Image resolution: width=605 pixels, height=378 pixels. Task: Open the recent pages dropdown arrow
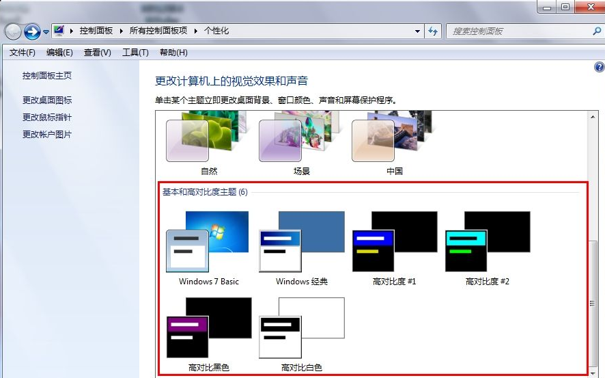pos(46,32)
